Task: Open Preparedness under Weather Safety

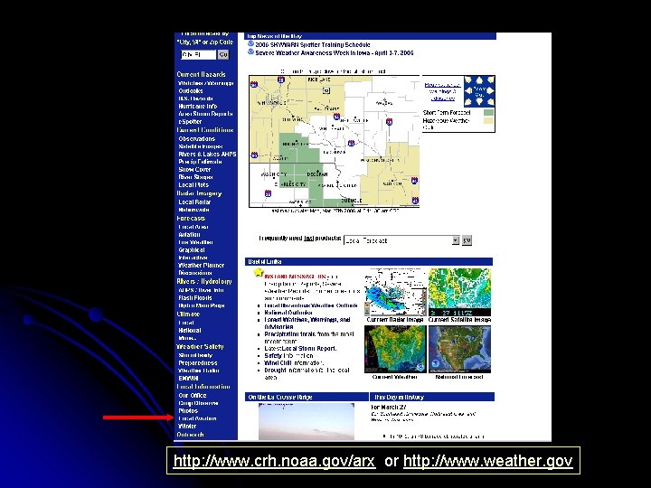Action: (198, 363)
